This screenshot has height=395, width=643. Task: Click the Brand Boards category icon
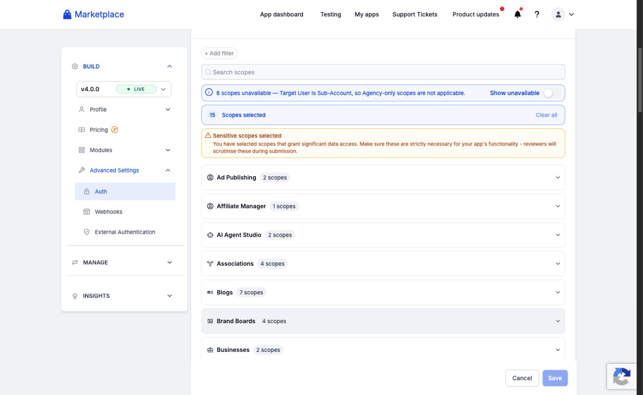210,321
